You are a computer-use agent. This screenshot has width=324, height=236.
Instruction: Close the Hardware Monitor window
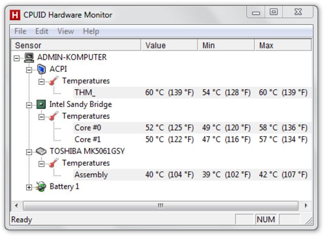click(298, 12)
